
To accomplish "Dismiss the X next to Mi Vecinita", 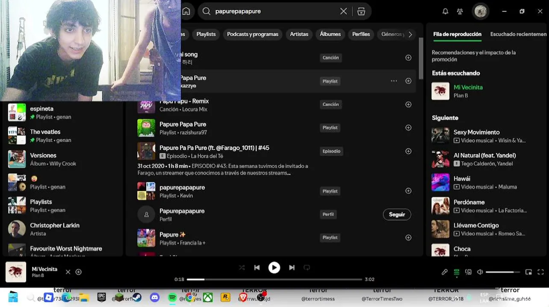I will [68, 272].
